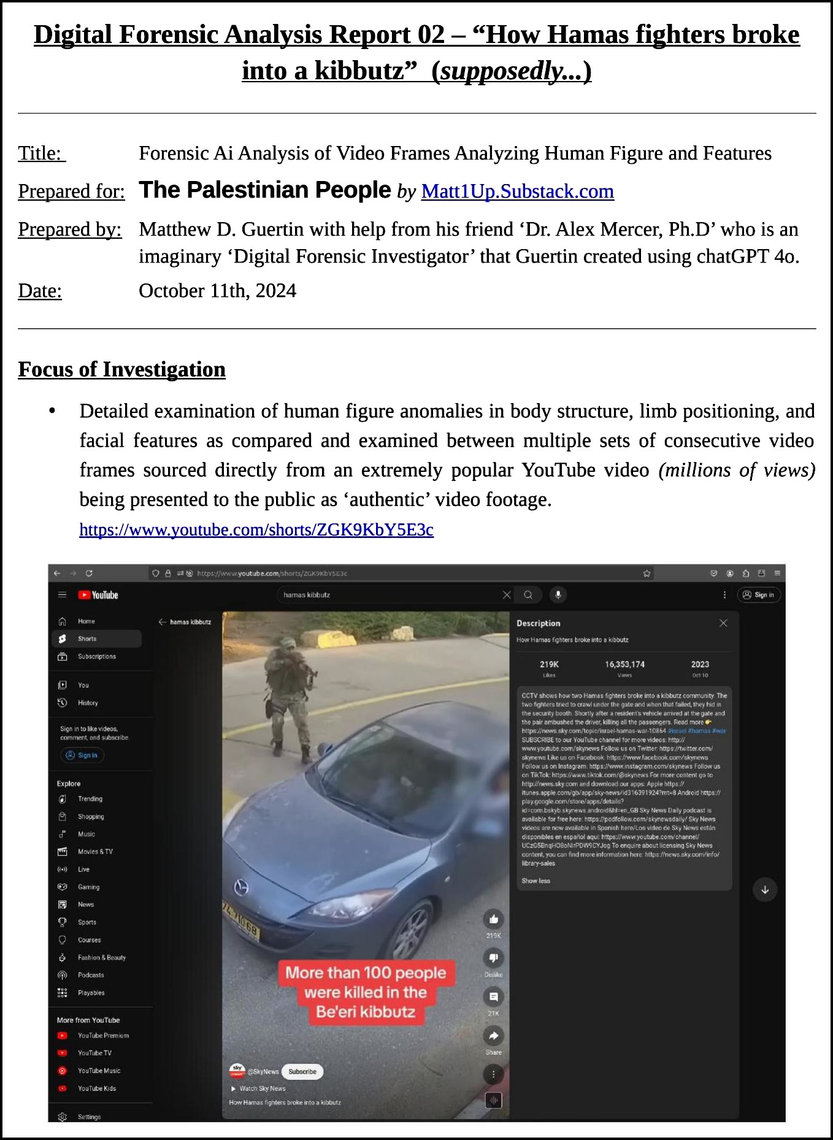
Task: Open Playables under Explore
Action: tap(97, 993)
